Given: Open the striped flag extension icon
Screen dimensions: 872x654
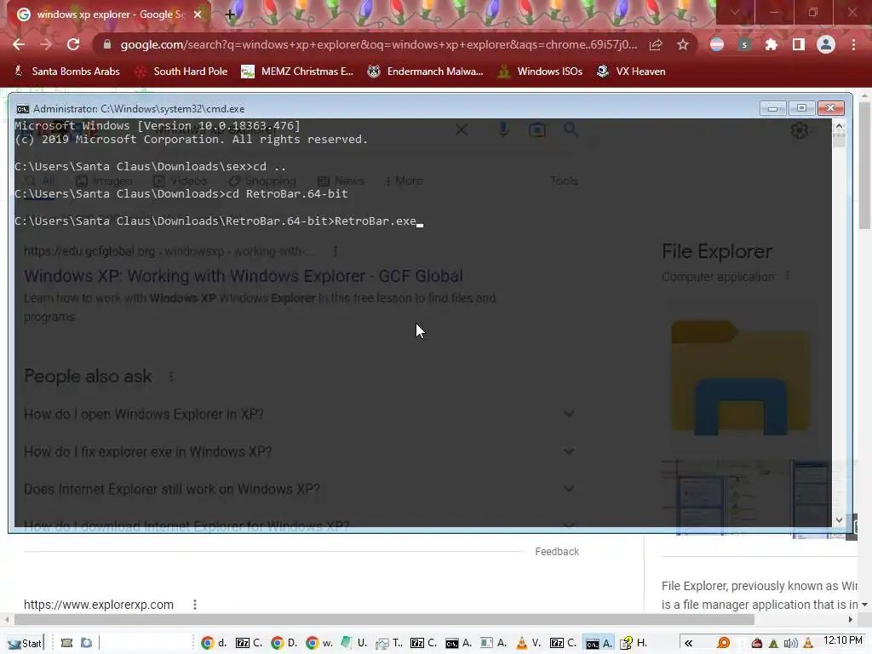Looking at the screenshot, I should click(x=717, y=44).
